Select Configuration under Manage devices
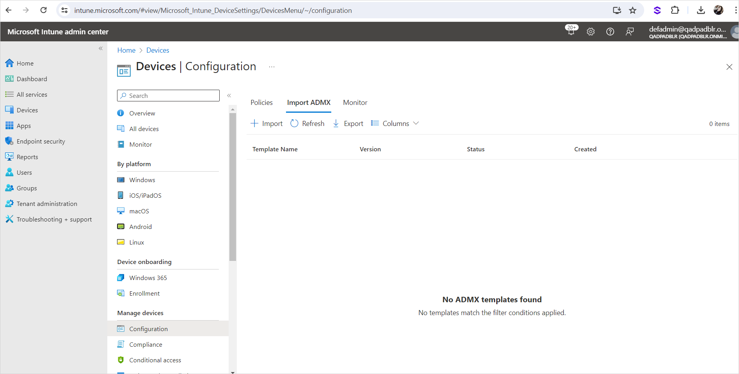Image resolution: width=739 pixels, height=374 pixels. tap(168, 329)
